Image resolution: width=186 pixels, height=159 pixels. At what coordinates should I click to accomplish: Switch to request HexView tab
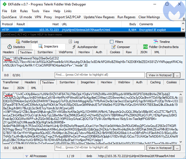click(84, 52)
